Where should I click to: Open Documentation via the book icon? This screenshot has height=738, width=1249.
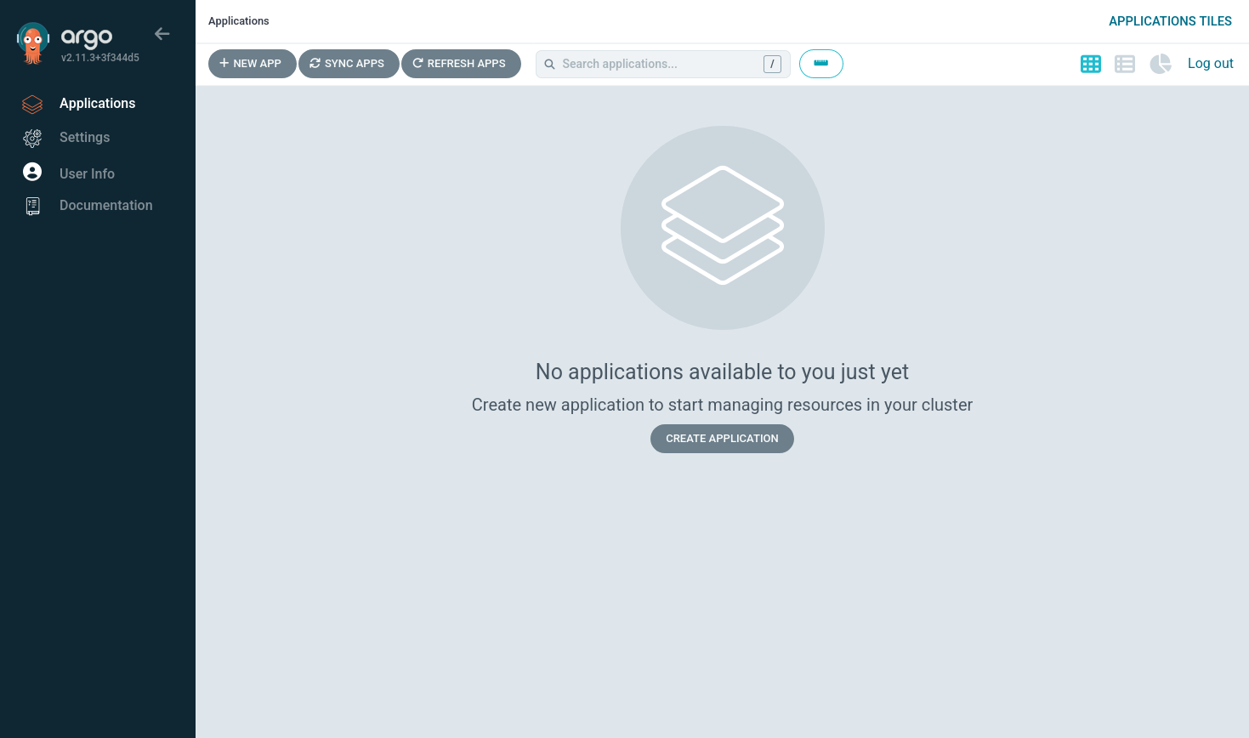[31, 206]
